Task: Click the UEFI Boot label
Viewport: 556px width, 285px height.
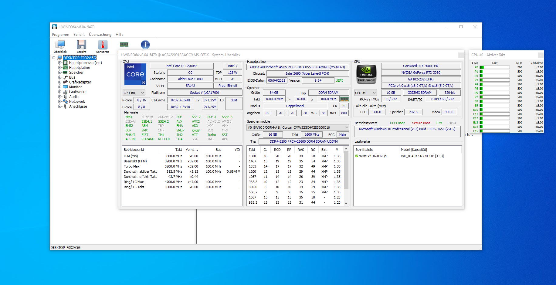Action: coord(397,123)
